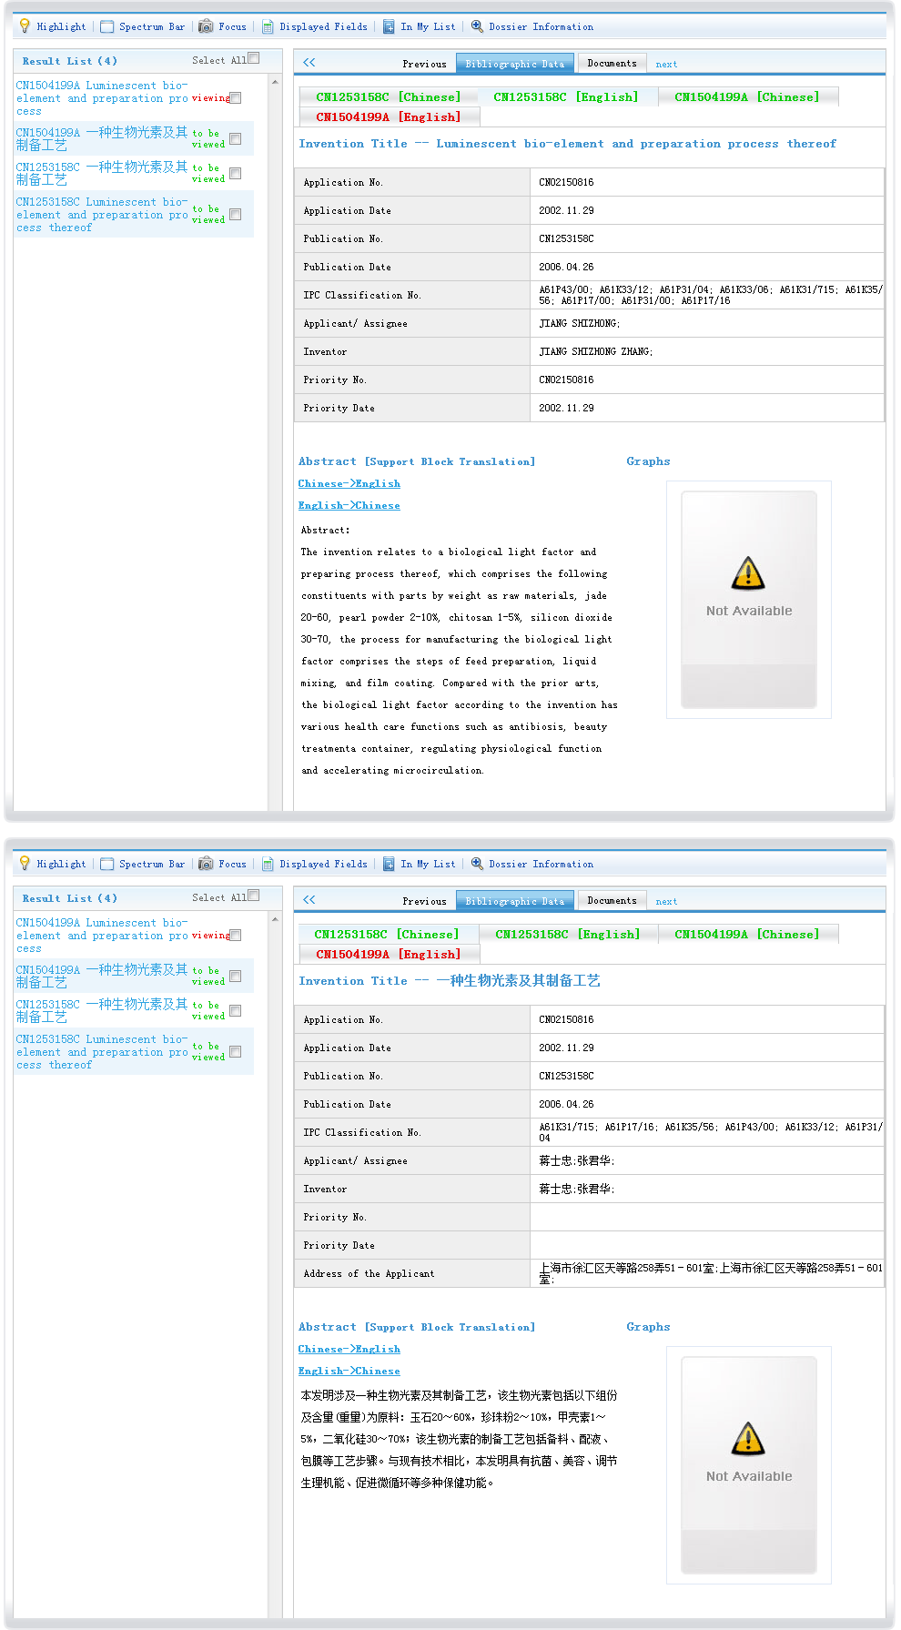Click the Highlight lightbulb icon in top toolbar
This screenshot has width=901, height=1630.
point(25,26)
